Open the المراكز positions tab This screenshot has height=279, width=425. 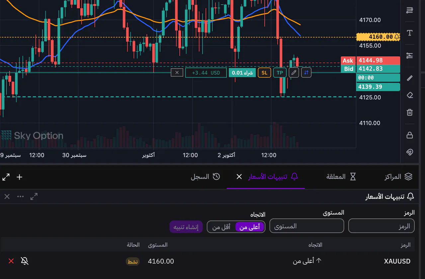click(398, 176)
